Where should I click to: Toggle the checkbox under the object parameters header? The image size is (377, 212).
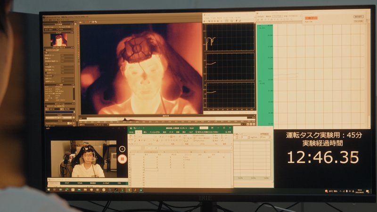coord(45,50)
